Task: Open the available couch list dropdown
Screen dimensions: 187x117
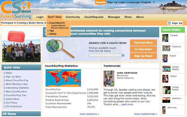Action: click(x=106, y=55)
